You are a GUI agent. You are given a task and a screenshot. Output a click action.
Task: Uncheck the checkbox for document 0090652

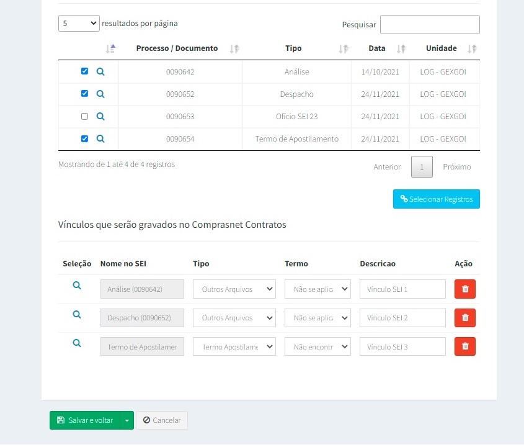point(84,93)
